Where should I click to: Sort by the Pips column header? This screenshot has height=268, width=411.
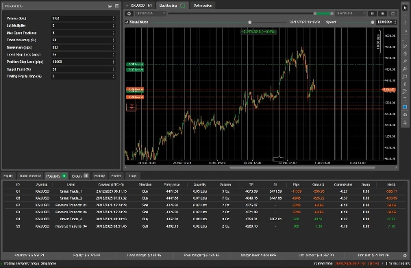(296, 184)
